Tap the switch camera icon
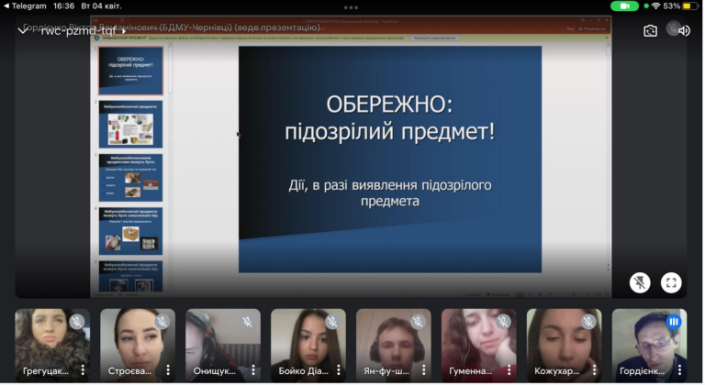The height and width of the screenshot is (385, 705). (650, 30)
